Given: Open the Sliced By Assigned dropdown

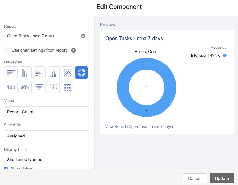Looking at the screenshot, I should (x=47, y=136).
